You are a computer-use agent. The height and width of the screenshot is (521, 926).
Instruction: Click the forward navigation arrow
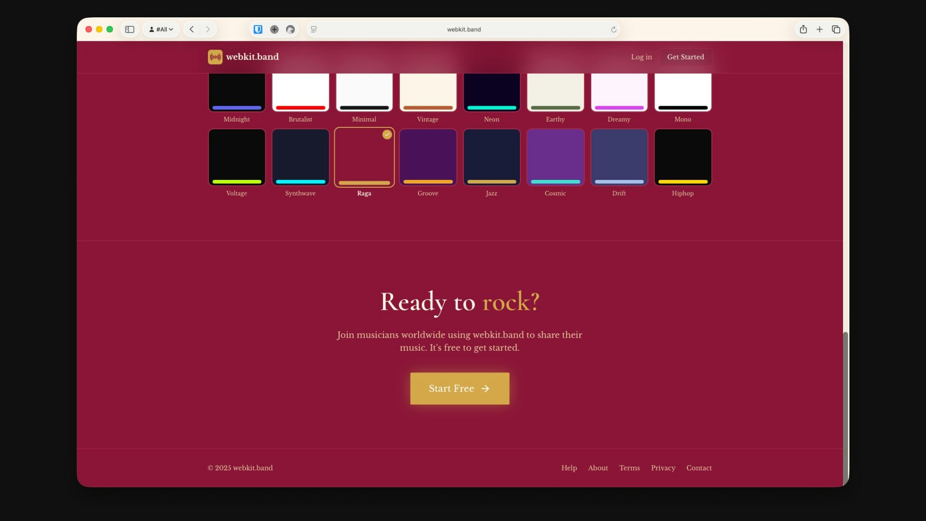coord(207,29)
